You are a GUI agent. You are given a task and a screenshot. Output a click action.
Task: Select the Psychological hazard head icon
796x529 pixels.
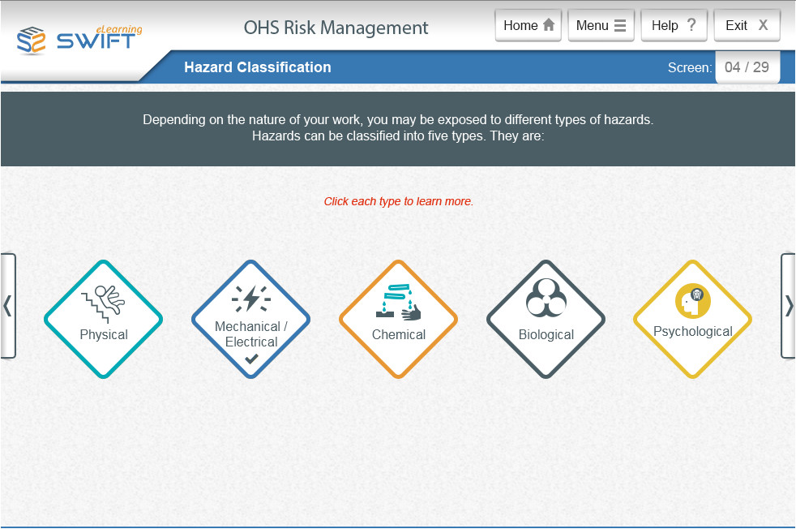click(692, 319)
